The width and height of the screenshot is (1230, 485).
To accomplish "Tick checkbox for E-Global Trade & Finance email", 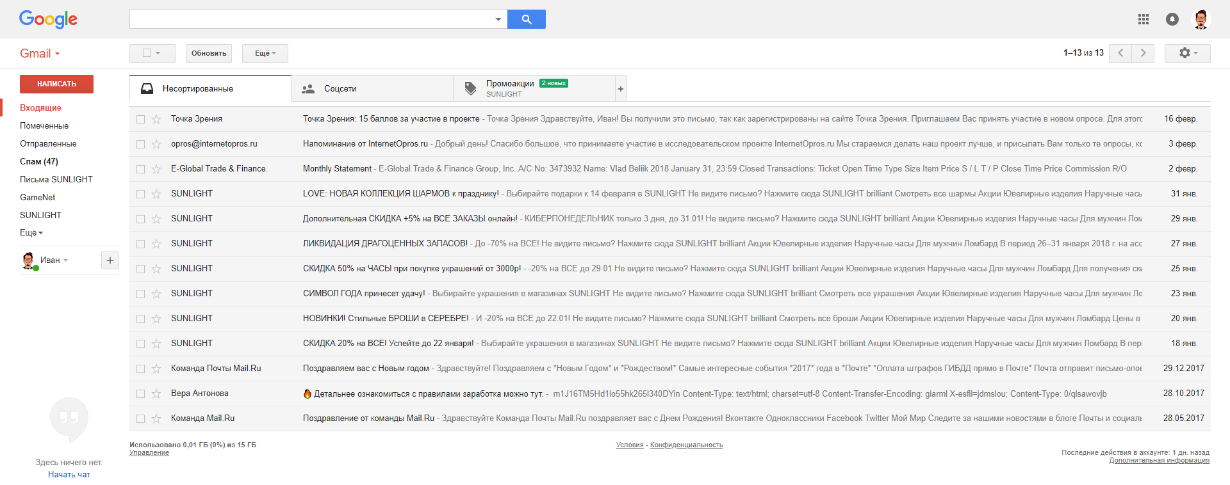I will [140, 169].
